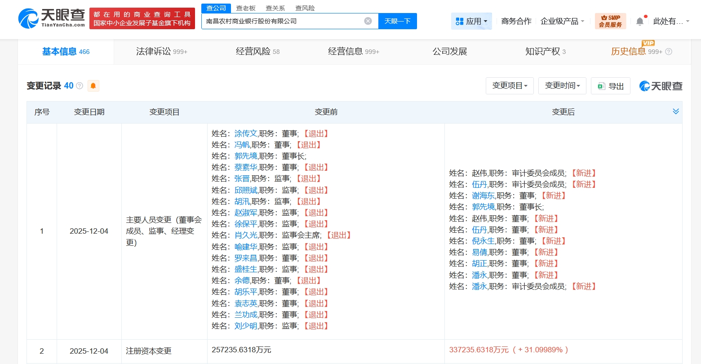Viewport: 701px width, 364px height.
Task: Select the 查老板 search mode tab
Action: pyautogui.click(x=246, y=8)
